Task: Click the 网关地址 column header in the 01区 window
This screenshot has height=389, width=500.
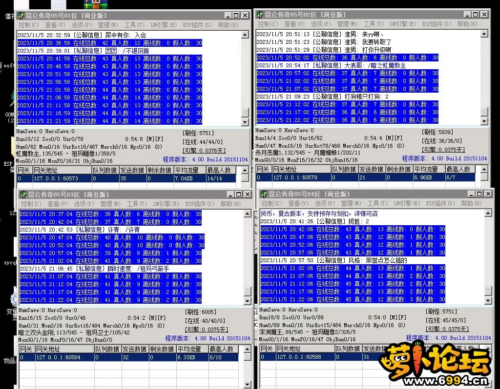Action: pos(62,170)
